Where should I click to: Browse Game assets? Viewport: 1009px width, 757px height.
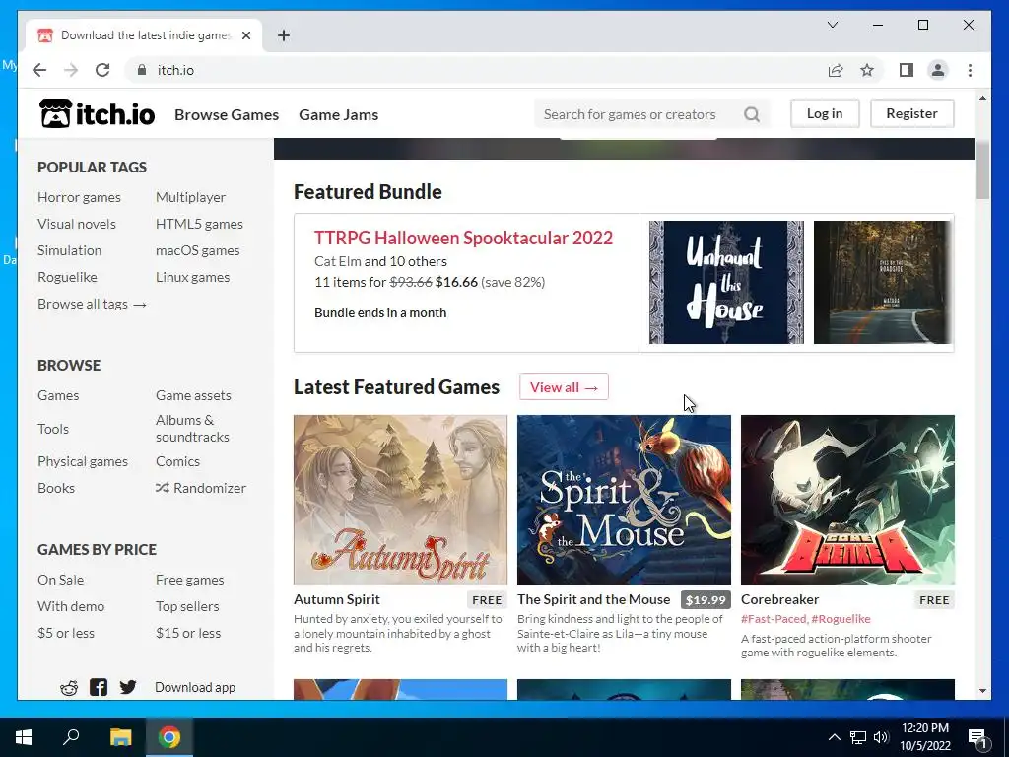[x=193, y=395]
